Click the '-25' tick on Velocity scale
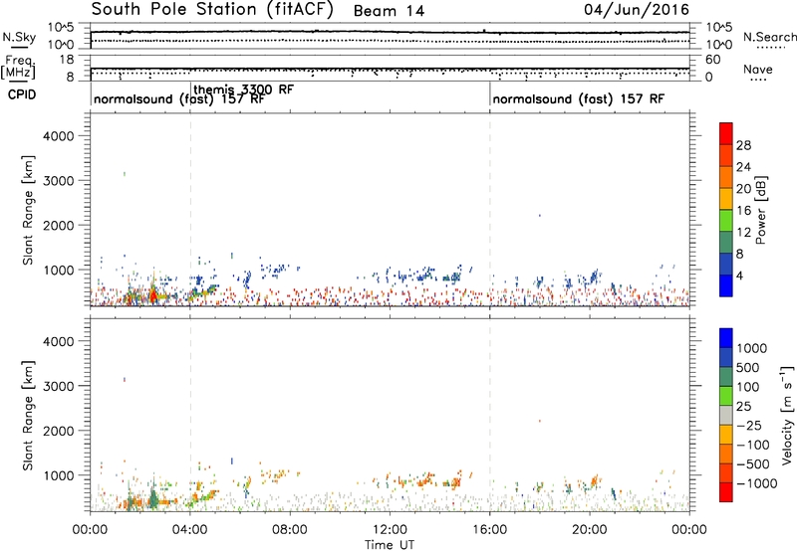Image resolution: width=797 pixels, height=551 pixels. click(x=749, y=425)
